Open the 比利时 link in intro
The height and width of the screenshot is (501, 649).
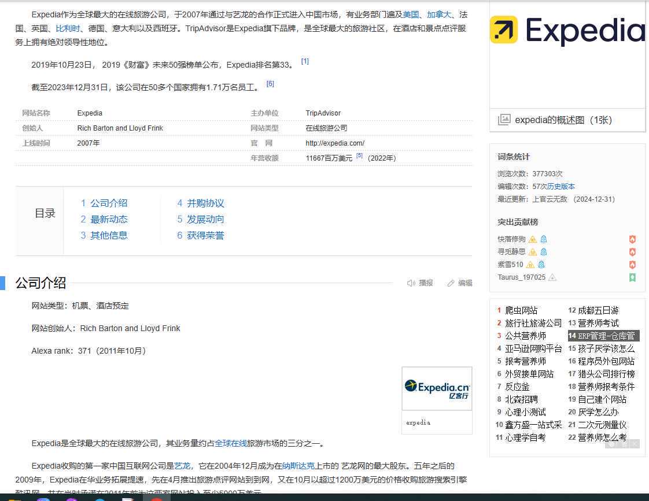tap(68, 28)
